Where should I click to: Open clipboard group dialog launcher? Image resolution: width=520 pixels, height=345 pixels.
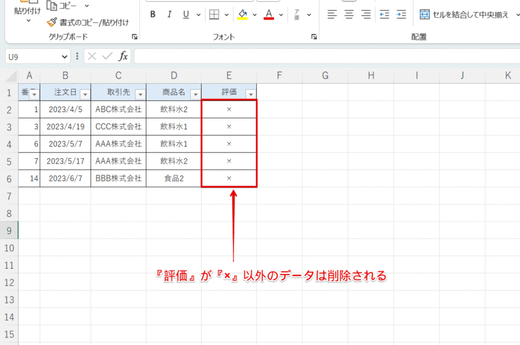click(134, 36)
